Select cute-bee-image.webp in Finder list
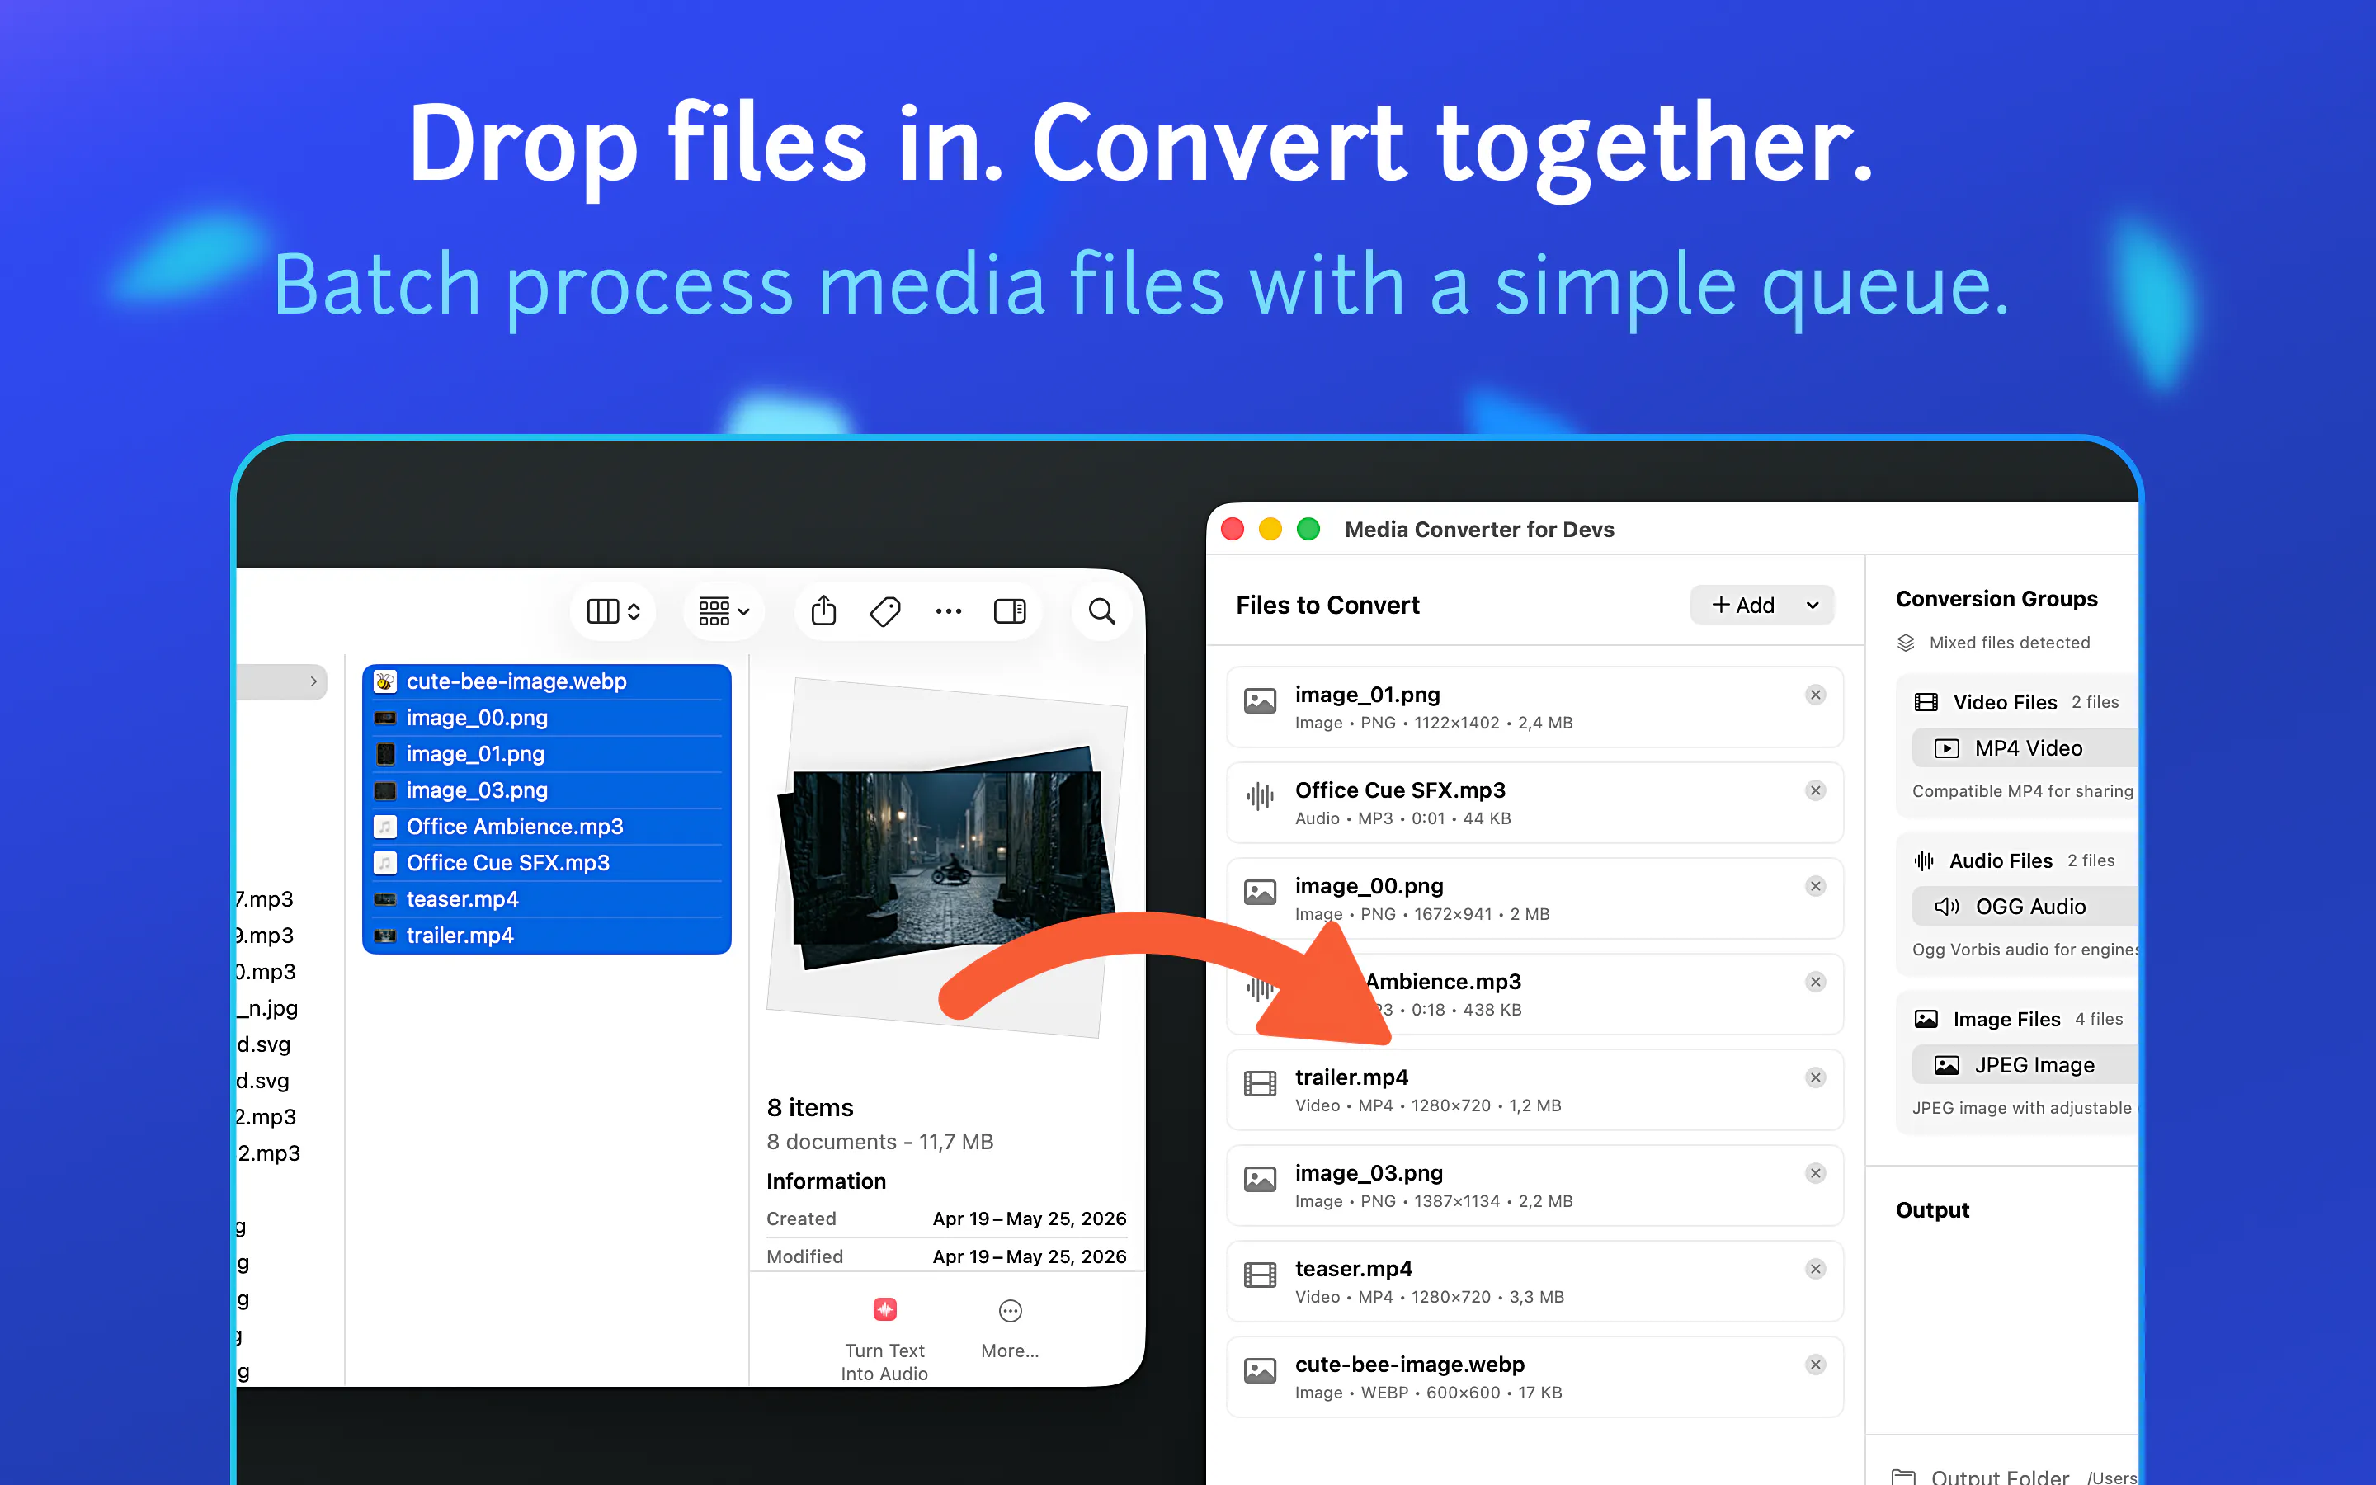 click(547, 681)
